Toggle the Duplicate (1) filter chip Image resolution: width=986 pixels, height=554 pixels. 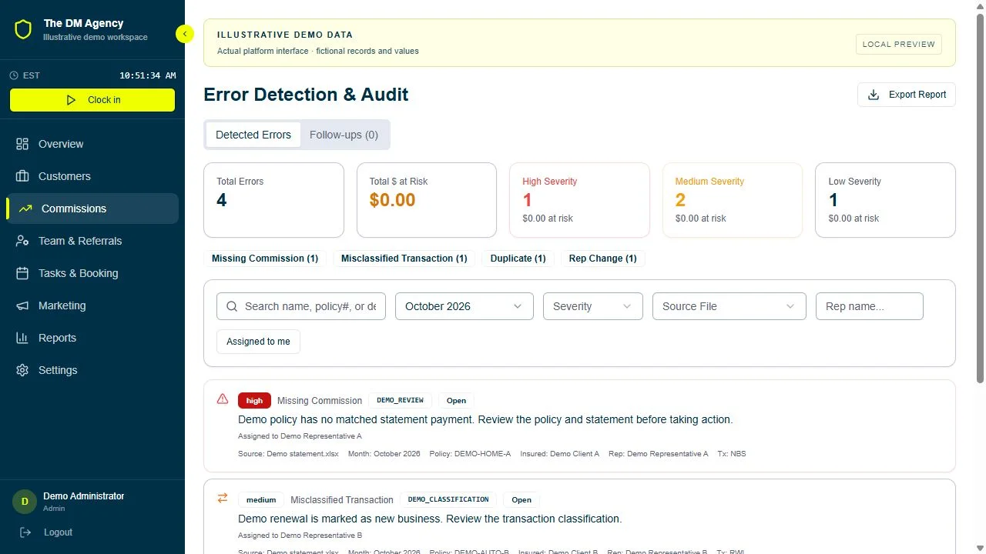tap(518, 259)
